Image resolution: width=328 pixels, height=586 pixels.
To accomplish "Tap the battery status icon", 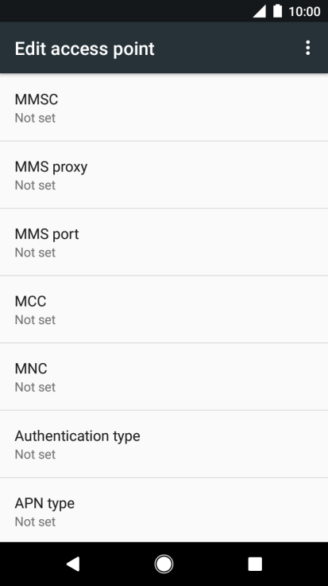I will (x=278, y=11).
